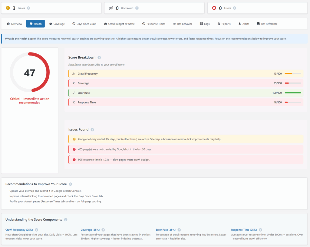This screenshot has height=247, width=310.
Task: Click the help icon next to Issues count
Action: tap(28, 8)
